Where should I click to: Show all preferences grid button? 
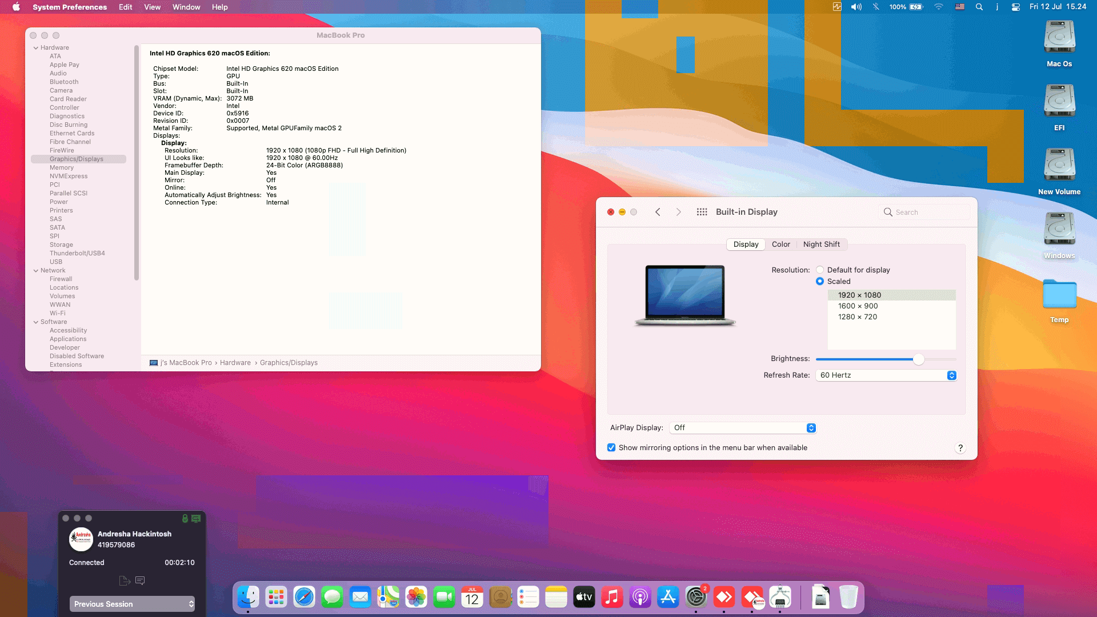tap(702, 212)
